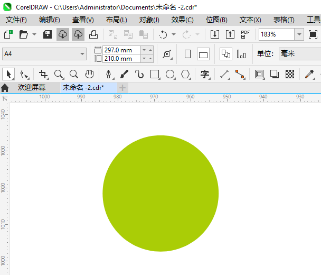
Task: Click the Export icon
Action: 230,34
